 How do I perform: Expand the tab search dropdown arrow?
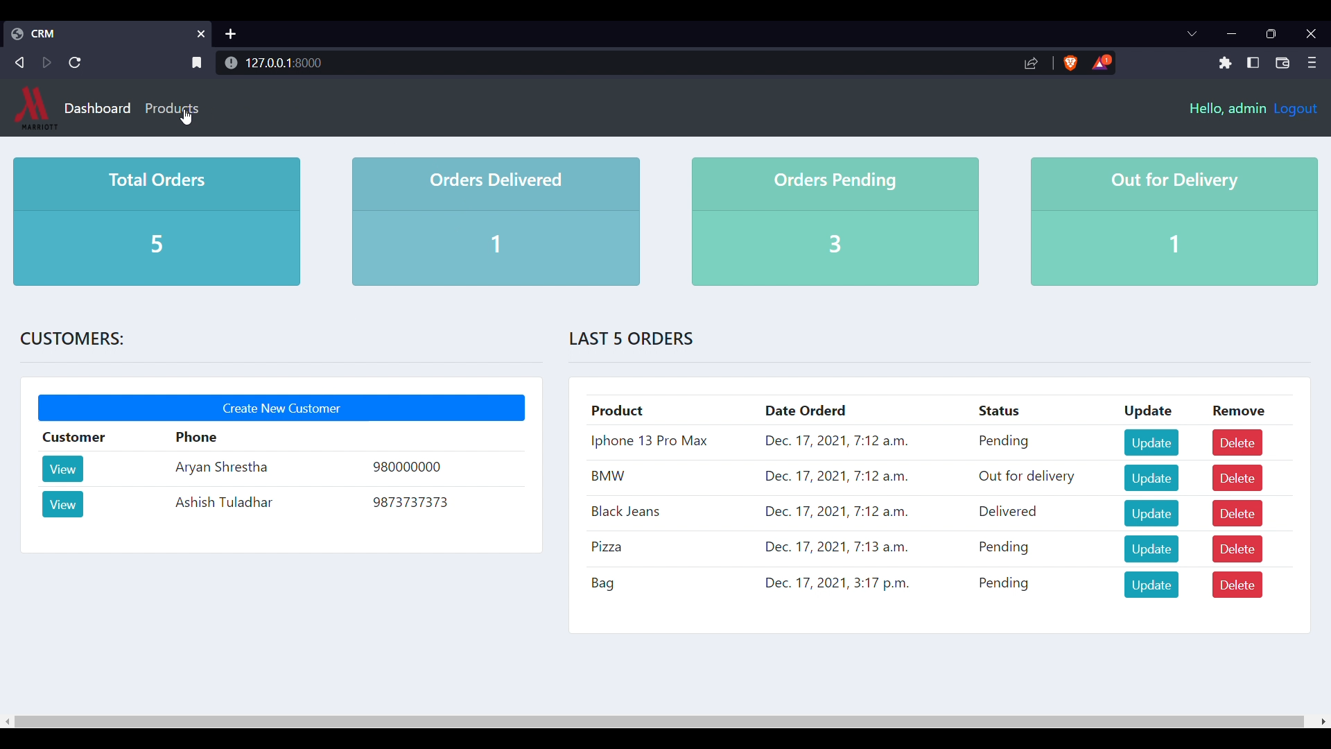[1192, 34]
